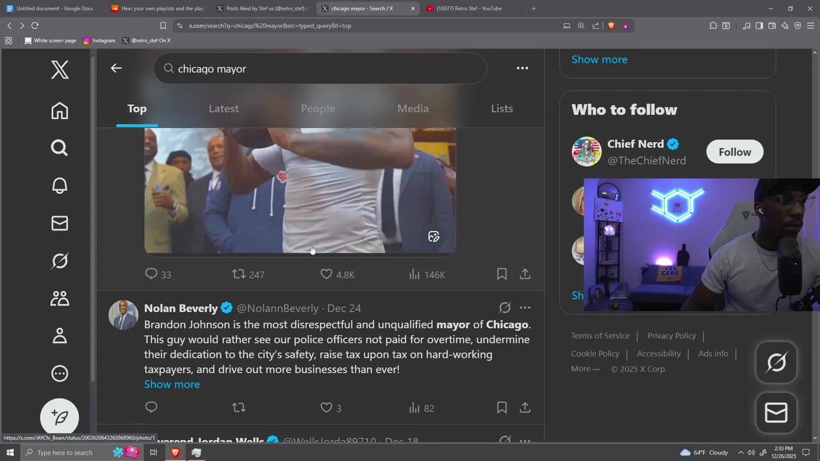Open Instagram bookmark in bookmarks bar
Image resolution: width=820 pixels, height=461 pixels.
pyautogui.click(x=99, y=40)
